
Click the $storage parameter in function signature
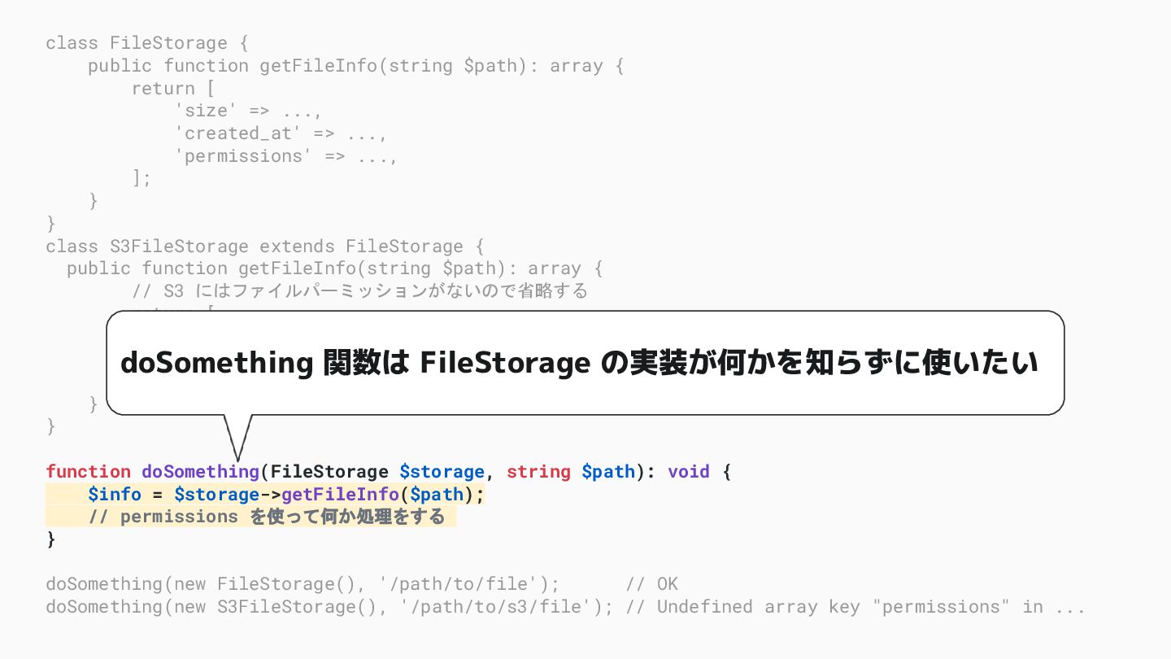click(x=442, y=472)
